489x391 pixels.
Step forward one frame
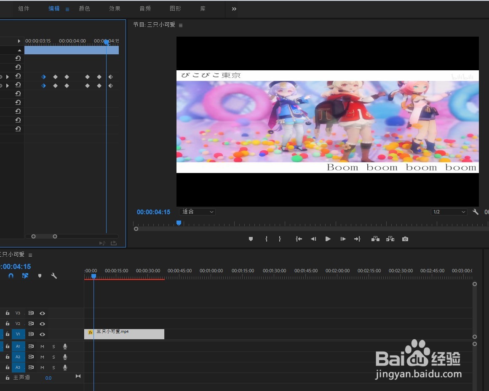[x=343, y=239]
